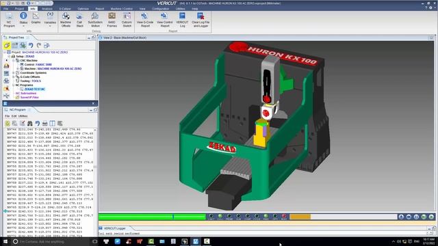
Task: Open the Configuration ribbon tab
Action: (161, 9)
